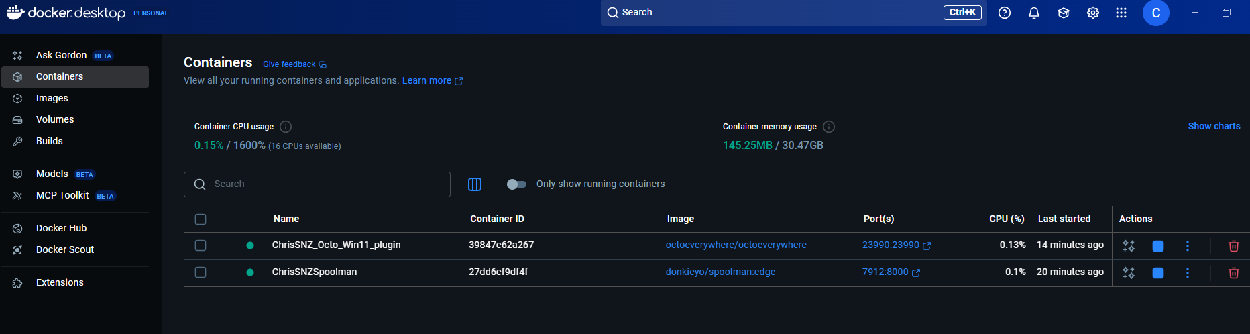This screenshot has width=1250, height=334.
Task: Open the Learning center icon
Action: click(x=1063, y=13)
